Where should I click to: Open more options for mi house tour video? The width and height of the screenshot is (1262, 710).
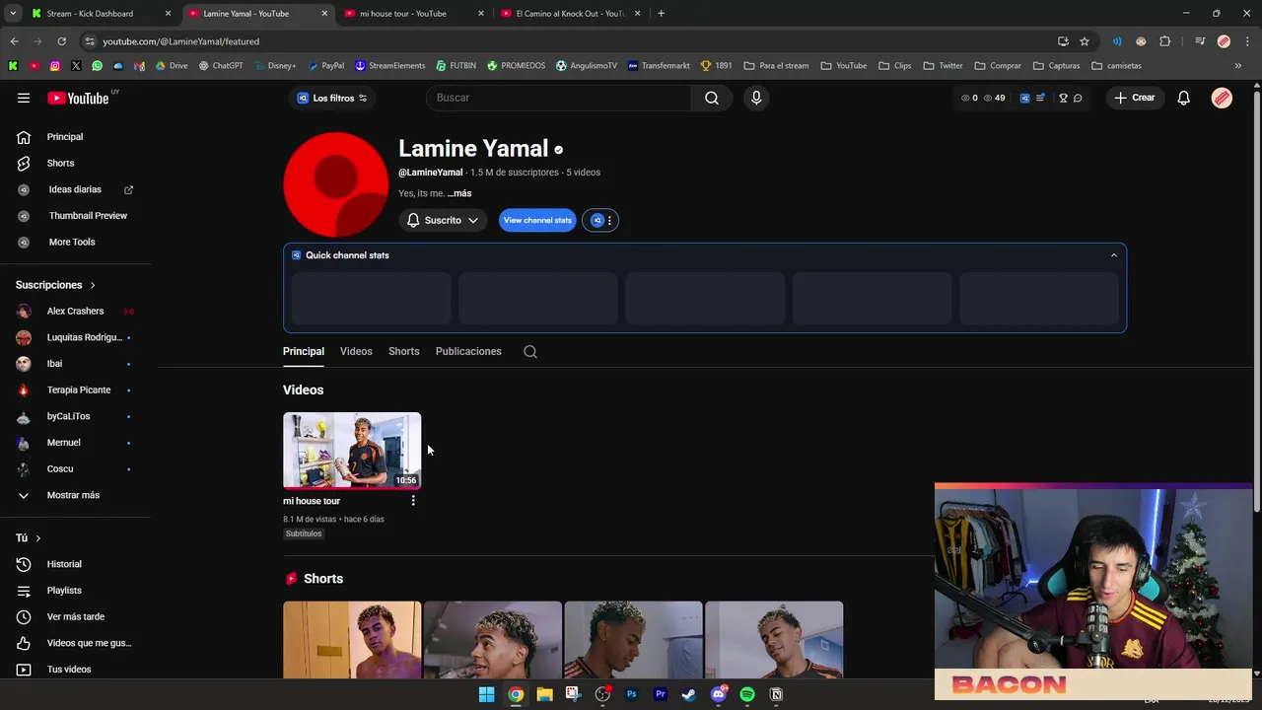[x=413, y=501]
